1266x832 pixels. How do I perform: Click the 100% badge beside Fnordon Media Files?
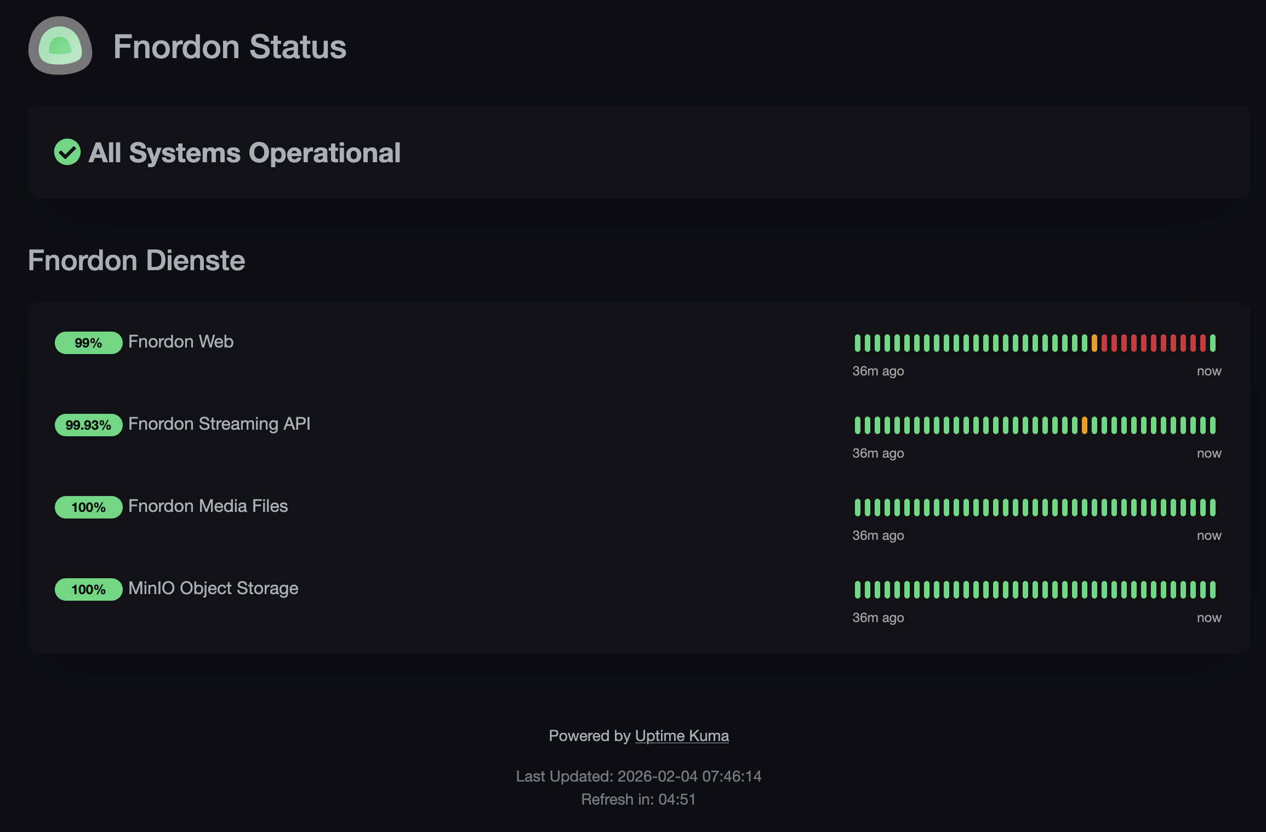coord(88,508)
